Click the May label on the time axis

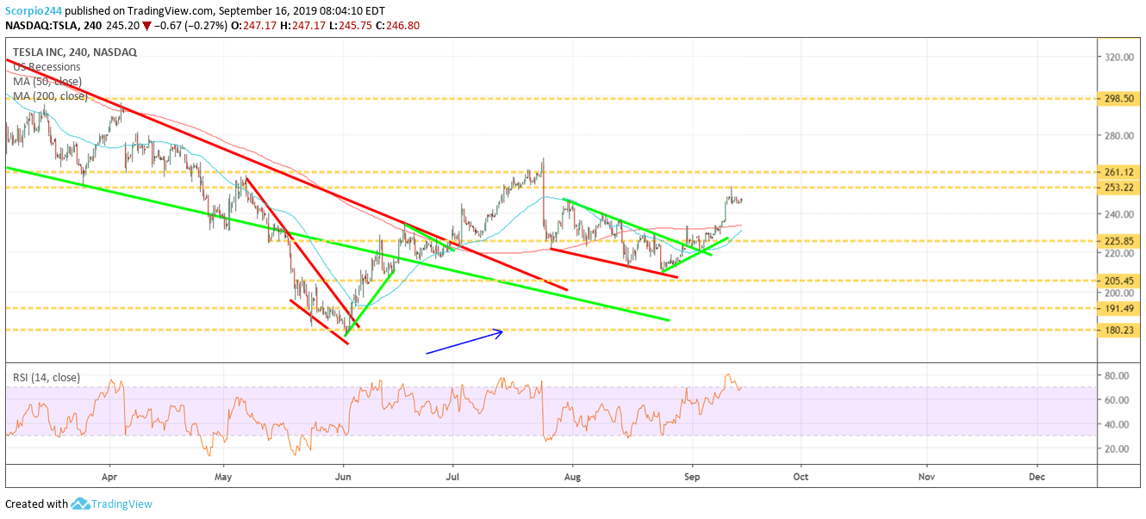tap(223, 476)
